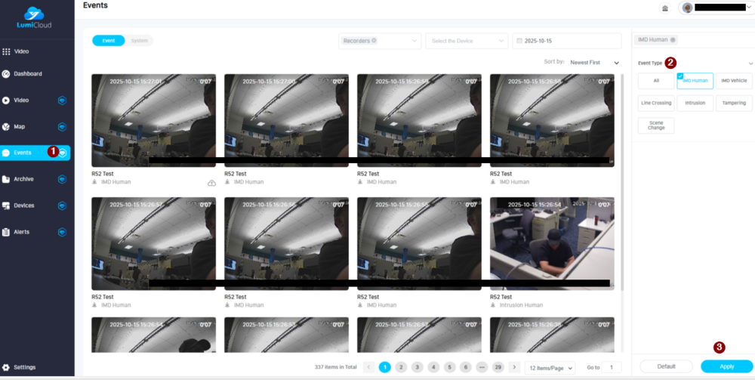Open the Intrusion Human event thumbnail
Image resolution: width=755 pixels, height=380 pixels.
coord(552,243)
